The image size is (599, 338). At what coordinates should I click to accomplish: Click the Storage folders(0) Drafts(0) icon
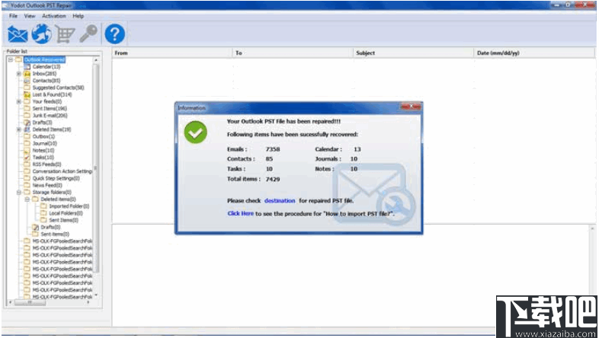(x=35, y=227)
